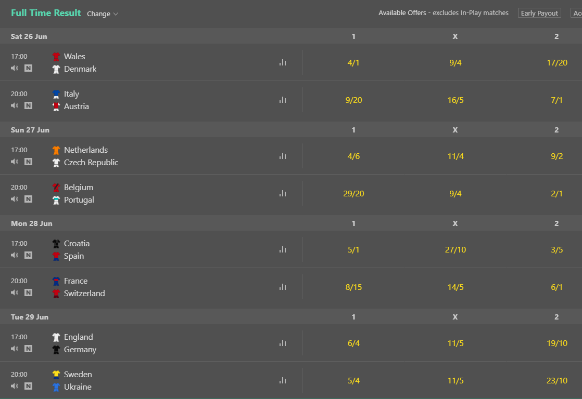
Task: Expand the Change market dropdown
Action: (103, 14)
